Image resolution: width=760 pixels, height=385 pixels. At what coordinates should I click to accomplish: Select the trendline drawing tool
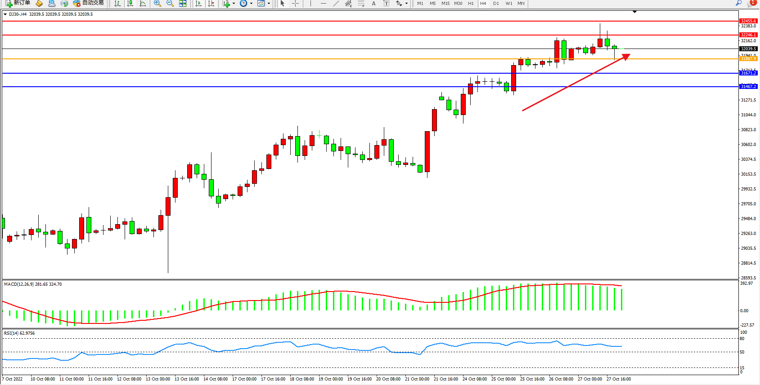pyautogui.click(x=336, y=4)
